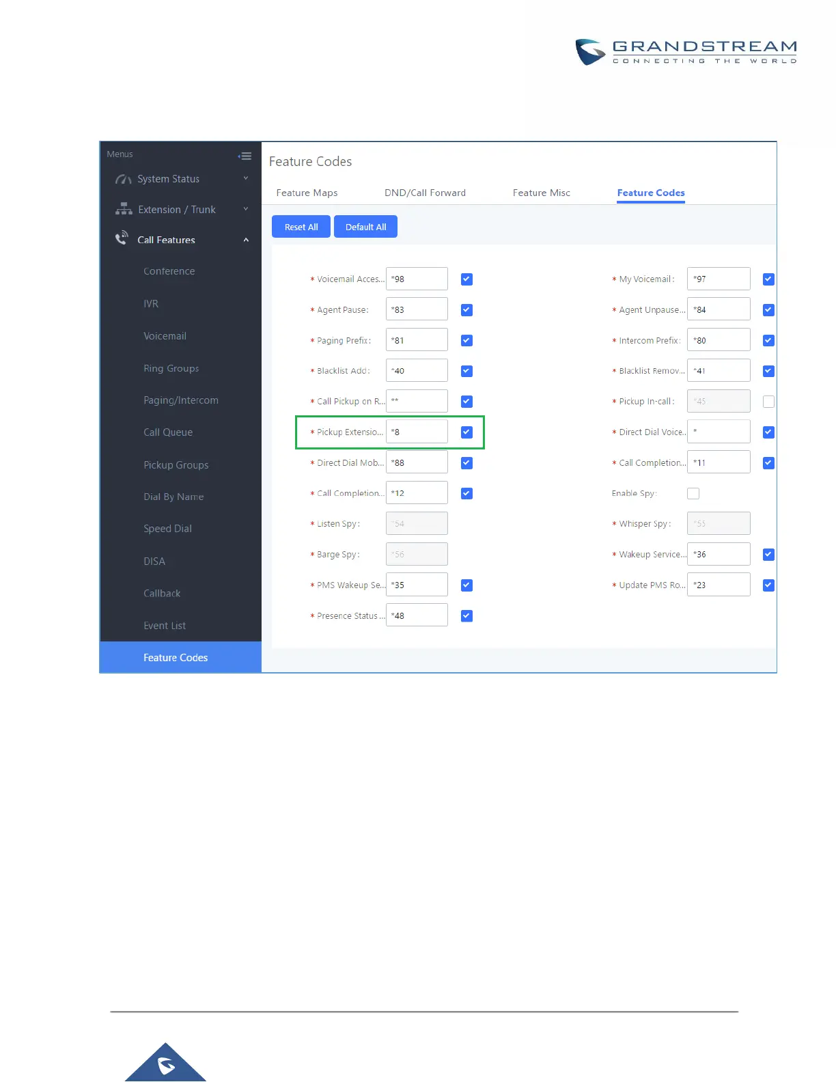The width and height of the screenshot is (836, 1082).
Task: Toggle the My Voicemail checkbox
Action: 768,279
